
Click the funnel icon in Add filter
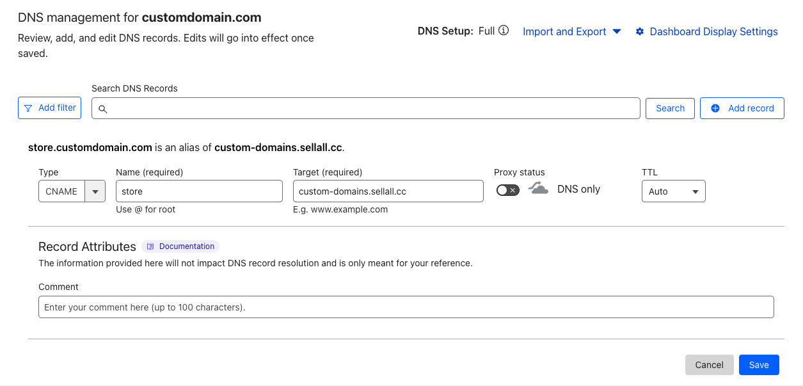coord(28,108)
